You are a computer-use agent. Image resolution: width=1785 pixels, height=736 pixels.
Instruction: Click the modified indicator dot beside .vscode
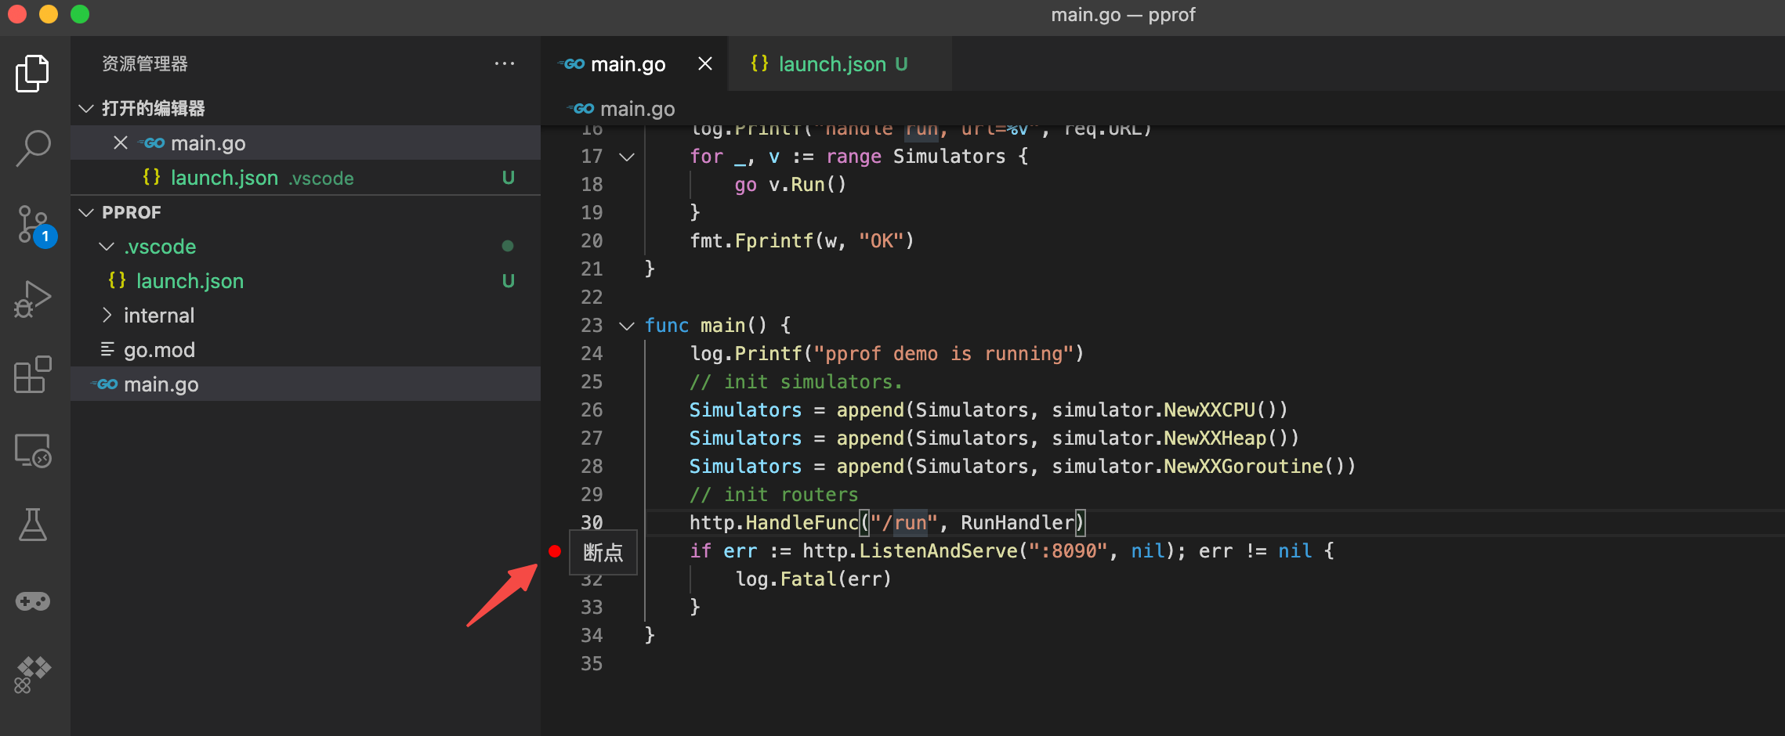click(x=508, y=246)
